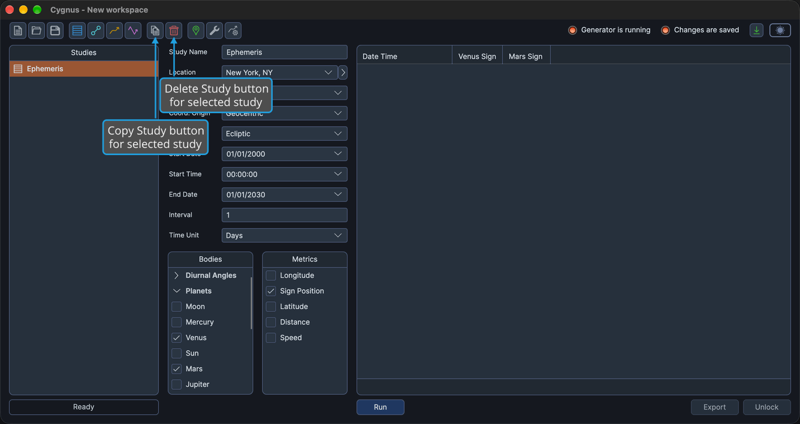
Task: Open the Geocentric coordinate origin dropdown
Action: [x=285, y=113]
